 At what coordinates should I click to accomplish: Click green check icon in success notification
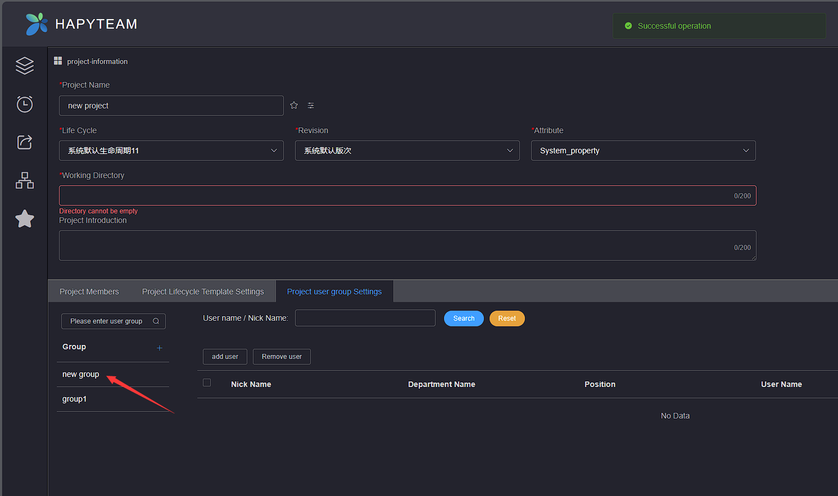click(x=628, y=26)
